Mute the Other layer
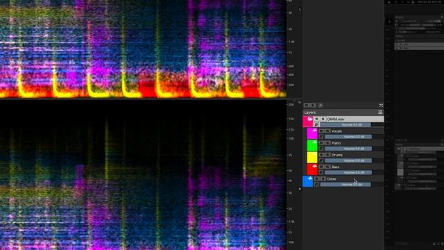 click(316, 179)
